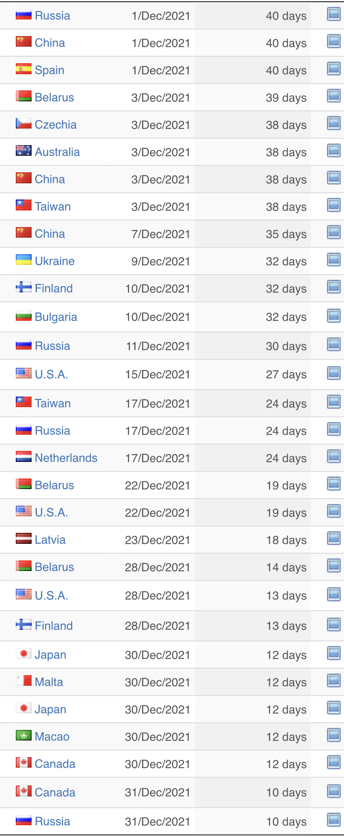The height and width of the screenshot is (837, 344).
Task: Open details icon for Macao row
Action: (333, 735)
